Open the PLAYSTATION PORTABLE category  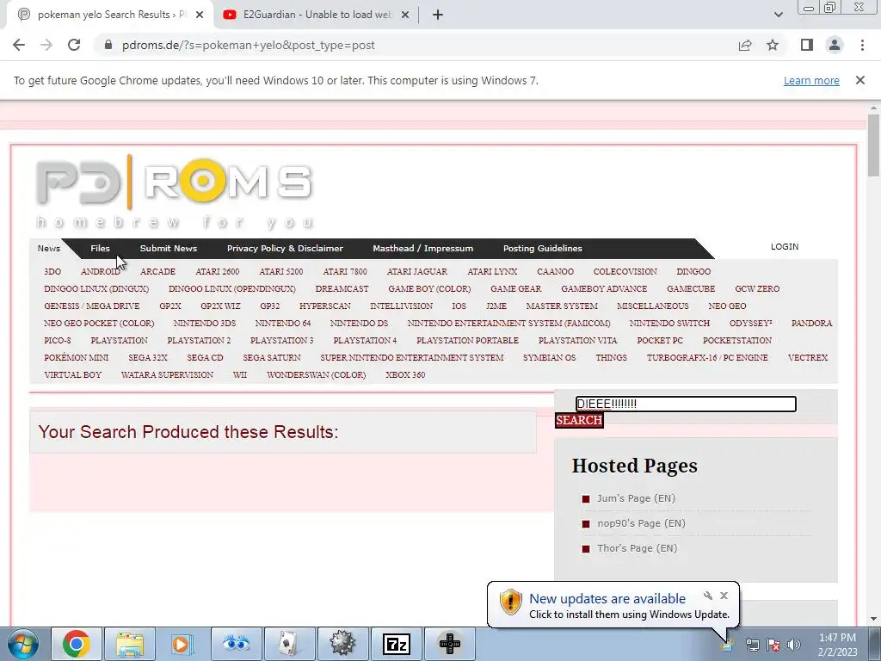pos(467,341)
